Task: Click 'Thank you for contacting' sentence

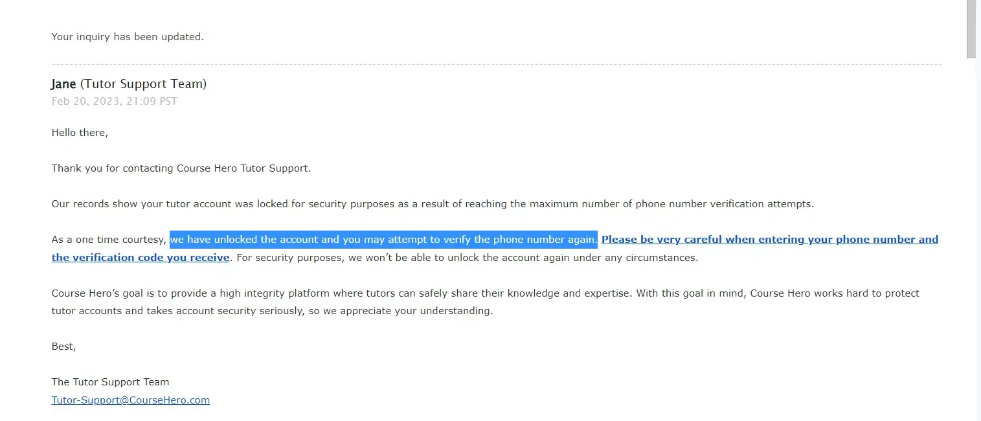Action: 181,168
